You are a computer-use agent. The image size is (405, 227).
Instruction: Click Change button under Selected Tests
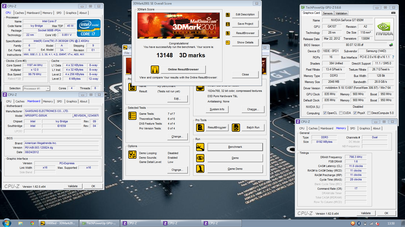pyautogui.click(x=177, y=137)
